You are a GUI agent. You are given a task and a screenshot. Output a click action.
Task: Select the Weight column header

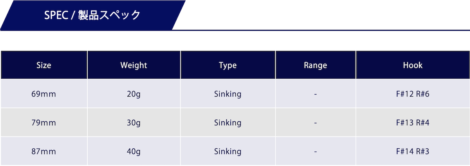[x=134, y=65]
